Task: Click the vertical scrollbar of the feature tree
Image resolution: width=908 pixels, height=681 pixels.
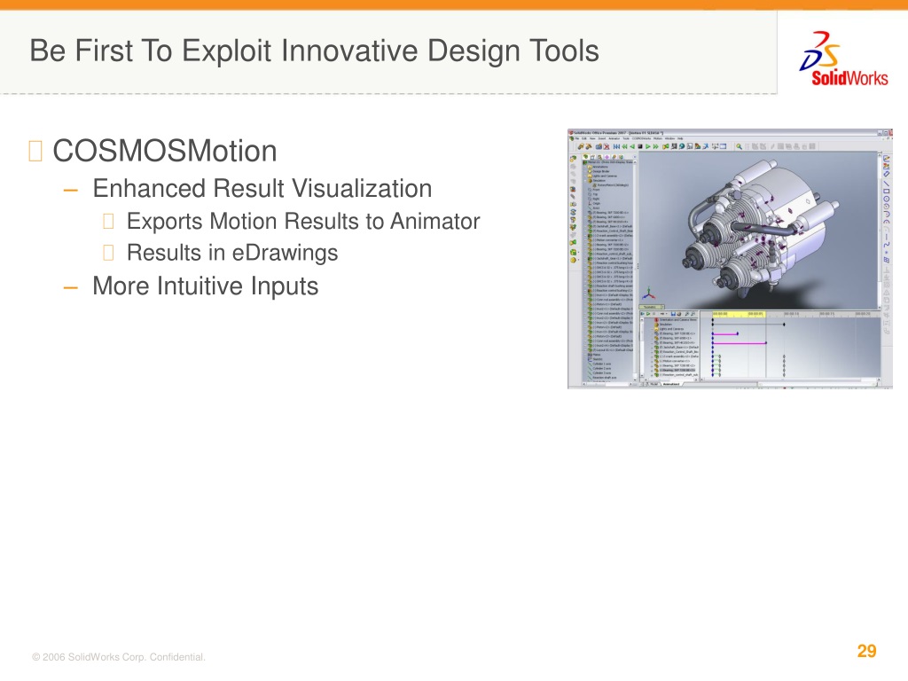Action: click(x=635, y=271)
